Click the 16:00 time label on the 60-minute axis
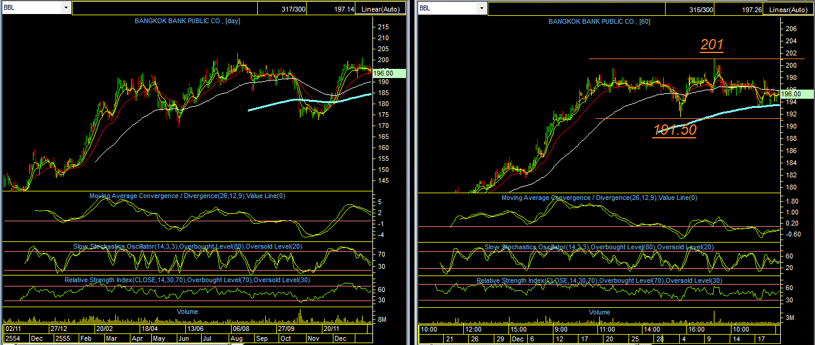815x345 pixels. pos(697,330)
